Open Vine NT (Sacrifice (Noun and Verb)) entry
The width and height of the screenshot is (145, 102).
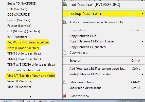31,76
